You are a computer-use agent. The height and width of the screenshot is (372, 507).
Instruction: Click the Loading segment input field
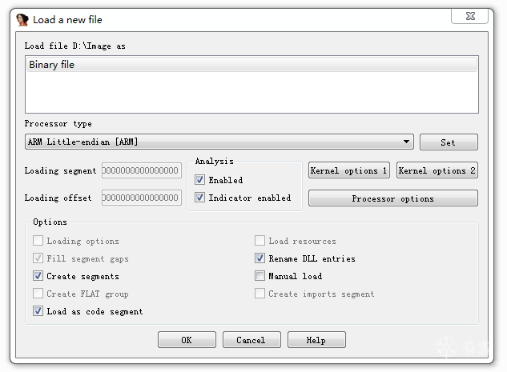coord(142,170)
